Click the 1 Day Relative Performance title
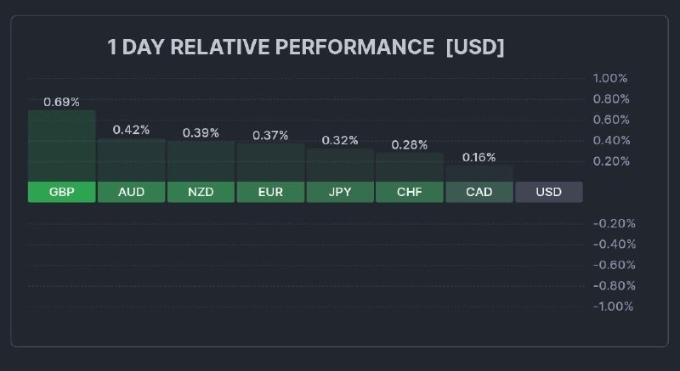 (x=306, y=48)
